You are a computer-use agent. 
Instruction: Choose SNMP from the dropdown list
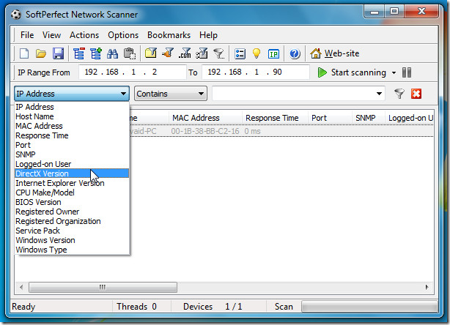point(72,154)
